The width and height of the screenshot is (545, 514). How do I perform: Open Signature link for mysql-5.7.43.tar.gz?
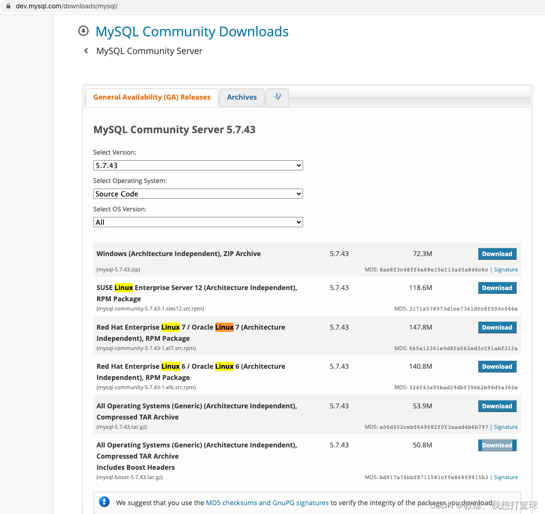[x=506, y=427]
